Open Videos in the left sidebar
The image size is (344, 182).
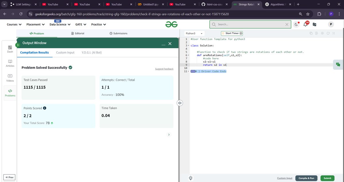point(10,78)
